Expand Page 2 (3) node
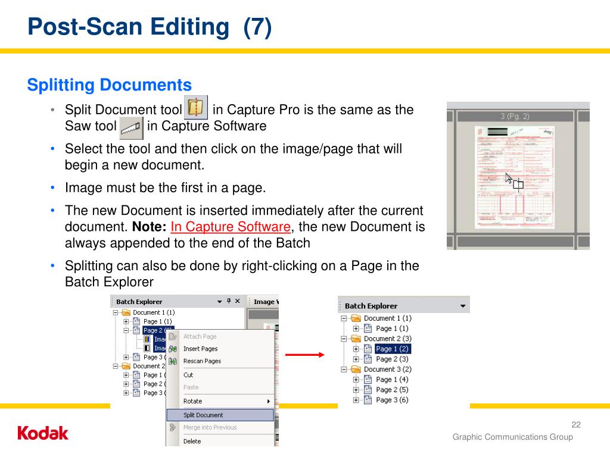 pyautogui.click(x=356, y=359)
